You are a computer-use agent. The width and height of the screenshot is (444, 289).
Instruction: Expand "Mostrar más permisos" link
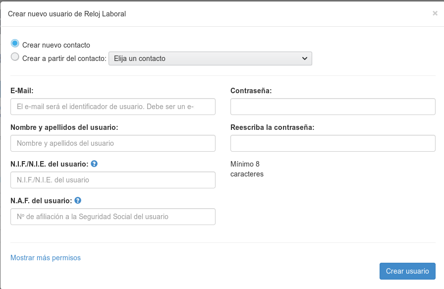46,258
